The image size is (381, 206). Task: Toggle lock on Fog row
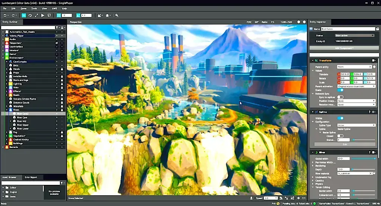click(x=62, y=132)
